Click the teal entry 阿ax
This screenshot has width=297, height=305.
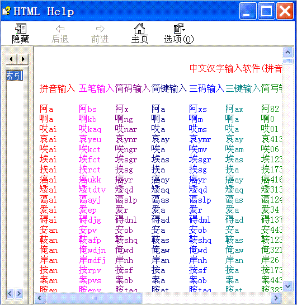pyautogui.click(x=234, y=109)
